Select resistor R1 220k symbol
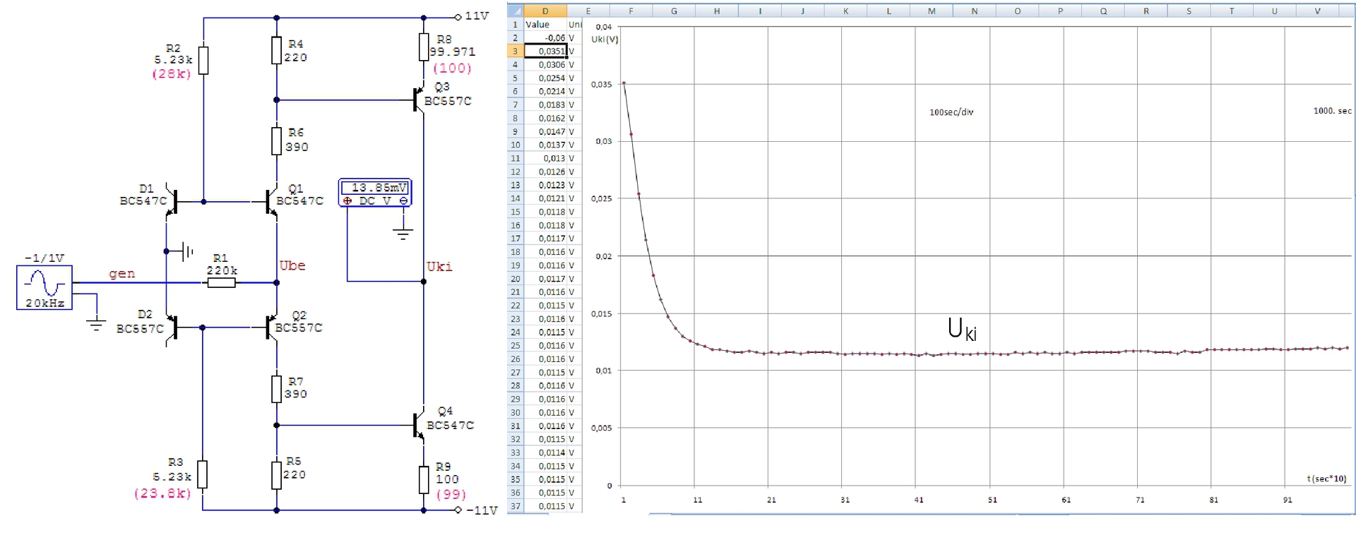 (x=221, y=282)
